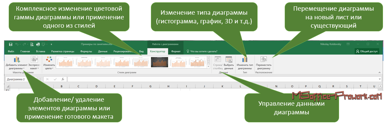Click the vertical scrollbar up arrow
This screenshot has width=386, height=124.
[380, 86]
